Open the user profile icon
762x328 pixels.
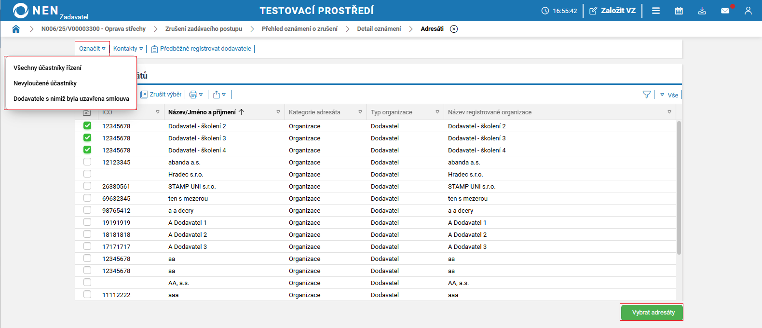coord(748,11)
